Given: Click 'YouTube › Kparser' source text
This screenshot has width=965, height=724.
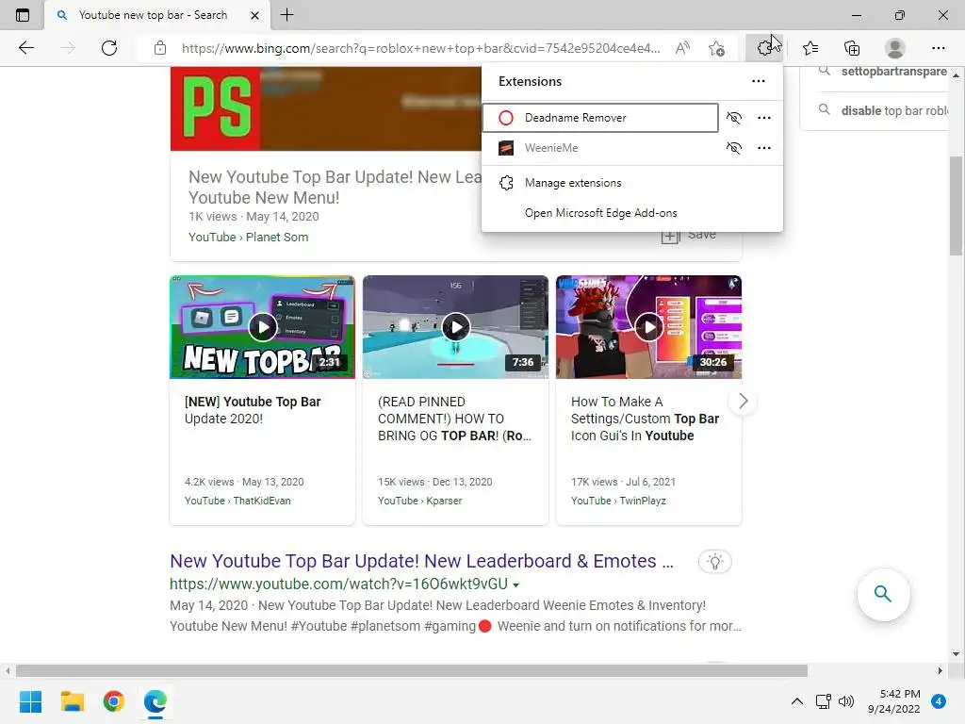Looking at the screenshot, I should [419, 502].
